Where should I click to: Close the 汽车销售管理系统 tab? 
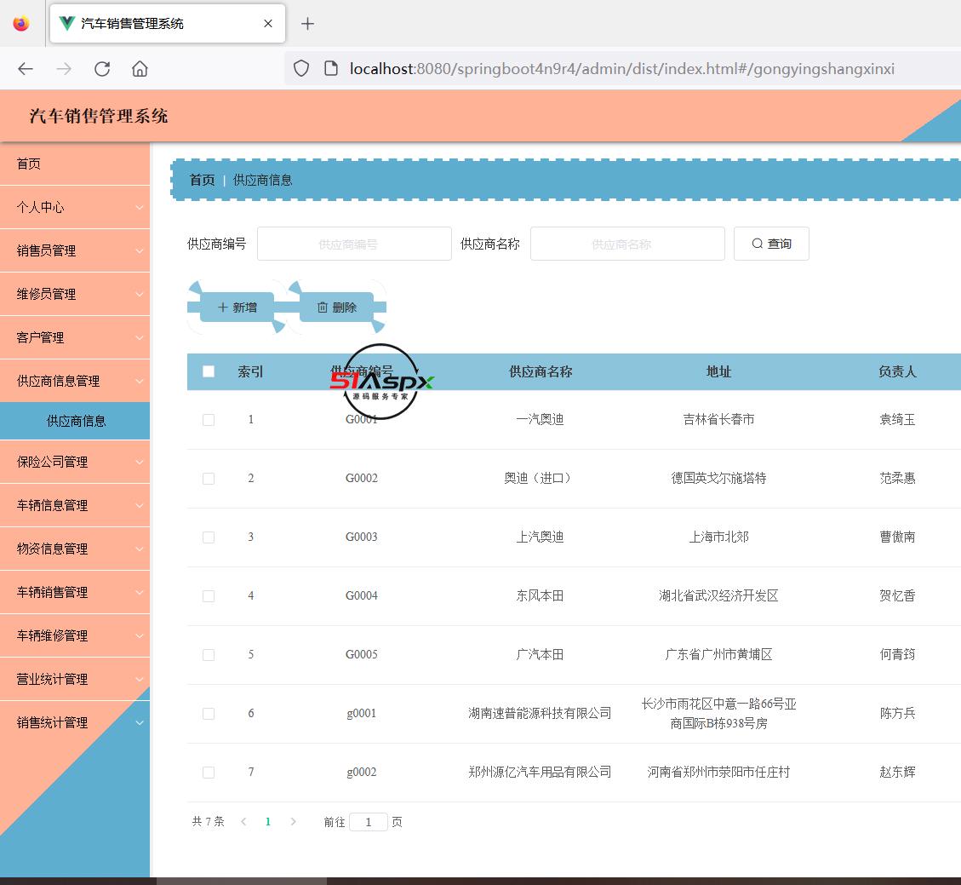(x=268, y=23)
